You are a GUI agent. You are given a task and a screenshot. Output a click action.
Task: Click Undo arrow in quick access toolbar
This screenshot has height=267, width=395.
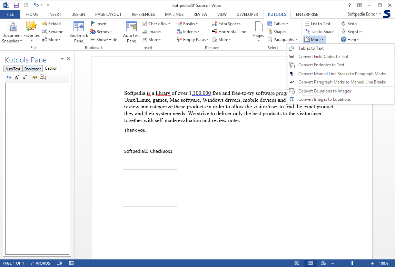37,5
